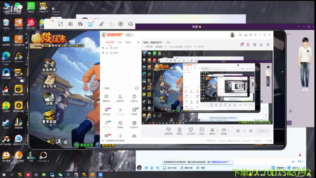Viewport: 316px width, 178px height.
Task: Open the gift box icon with red badge
Action: point(242,45)
